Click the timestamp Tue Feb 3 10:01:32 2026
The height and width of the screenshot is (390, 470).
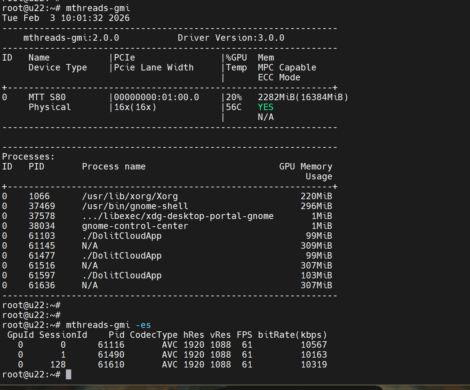[66, 18]
